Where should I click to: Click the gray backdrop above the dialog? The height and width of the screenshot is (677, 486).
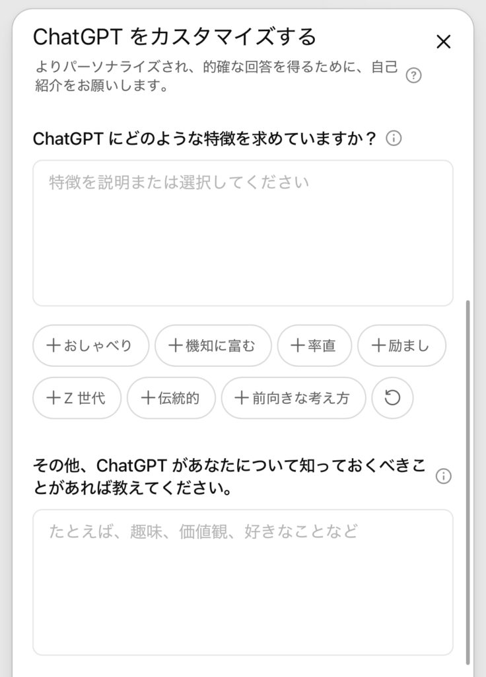click(243, 4)
